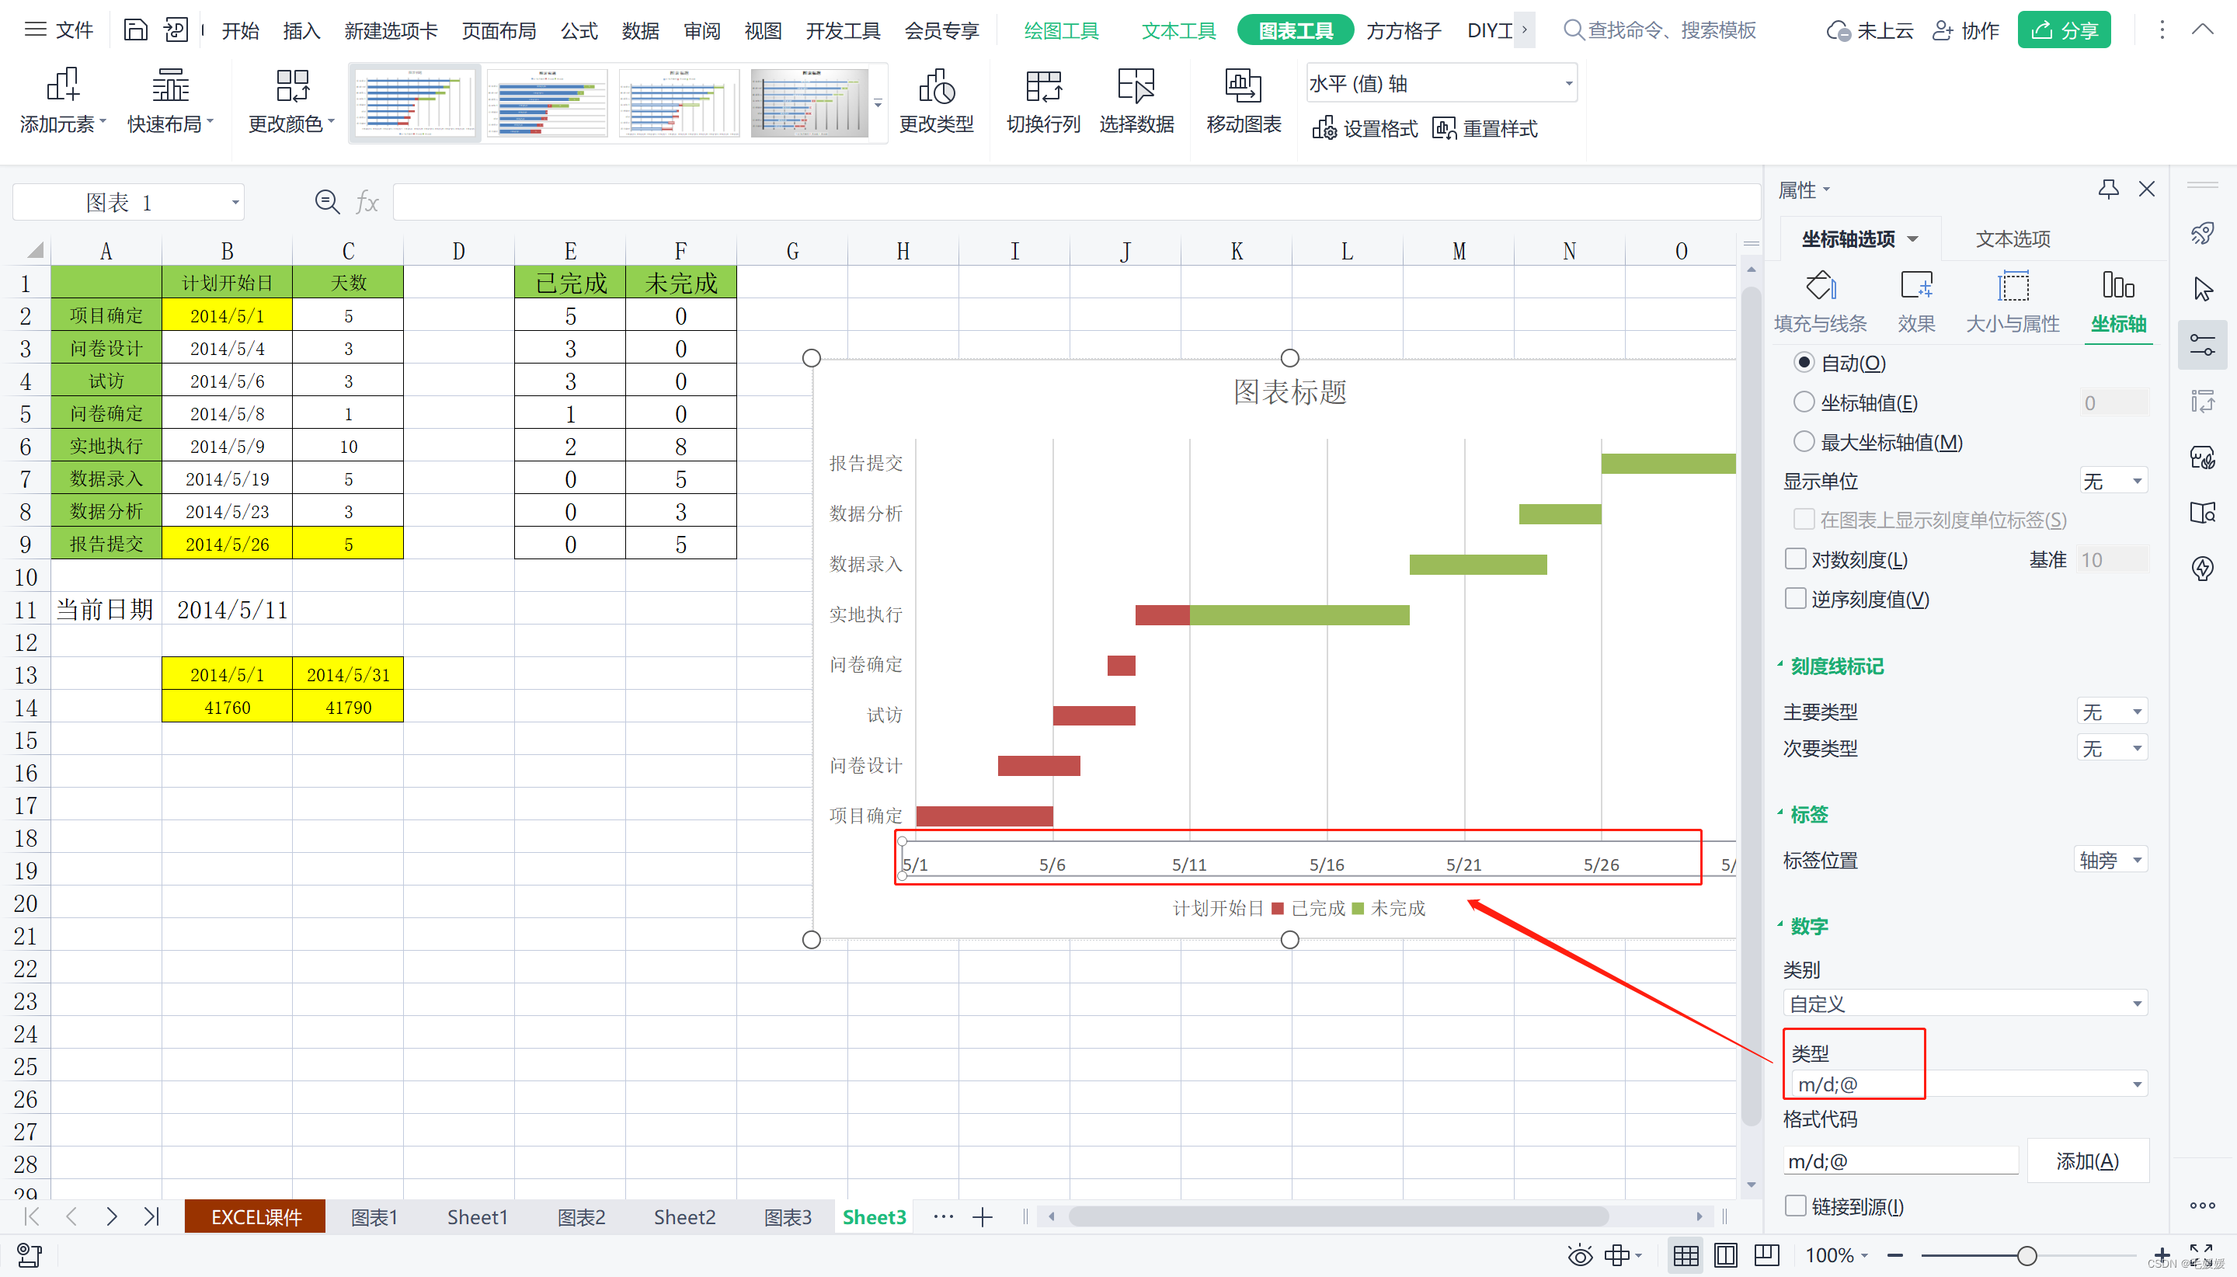Enable the 对数刻度 checkbox

pos(1795,559)
